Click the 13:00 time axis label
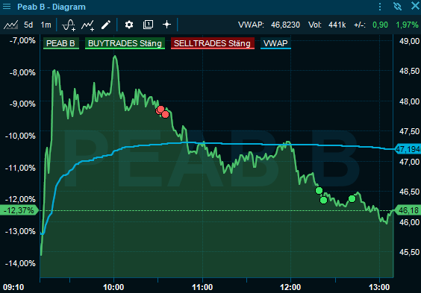Image resolution: width=421 pixels, height=293 pixels. (379, 287)
